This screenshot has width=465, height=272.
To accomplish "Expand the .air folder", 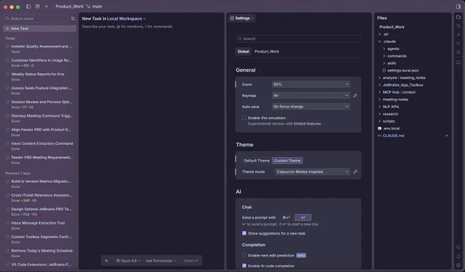I will 380,34.
